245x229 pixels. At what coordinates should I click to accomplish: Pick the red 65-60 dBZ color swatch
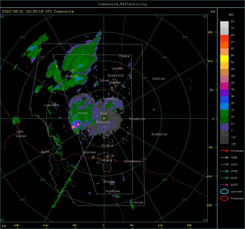(x=224, y=38)
